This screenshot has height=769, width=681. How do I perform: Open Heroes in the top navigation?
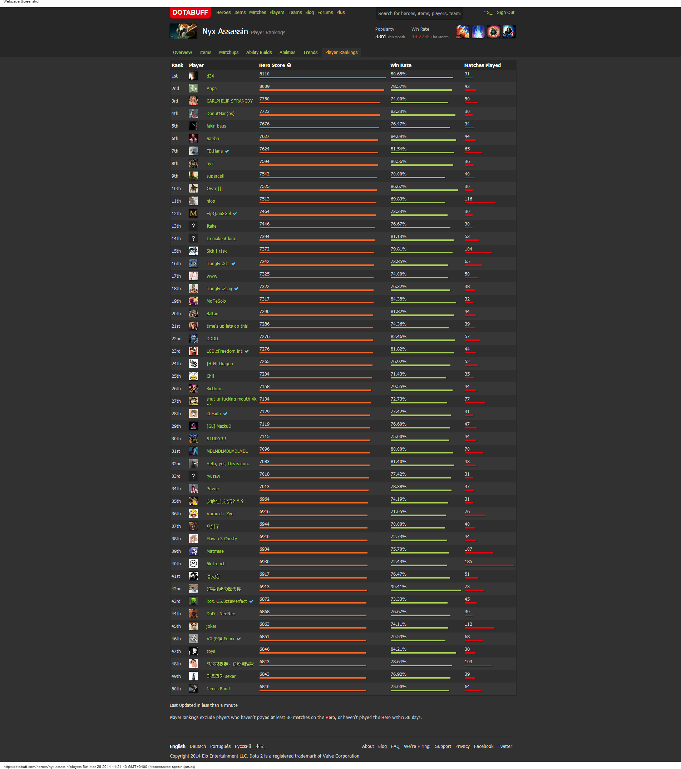[223, 13]
